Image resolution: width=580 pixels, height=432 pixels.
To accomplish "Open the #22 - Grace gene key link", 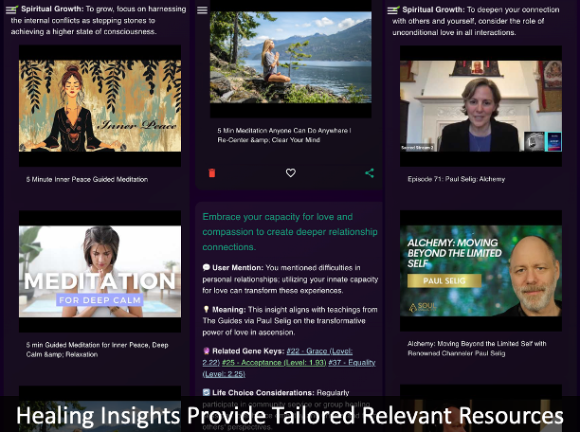I will point(322,351).
